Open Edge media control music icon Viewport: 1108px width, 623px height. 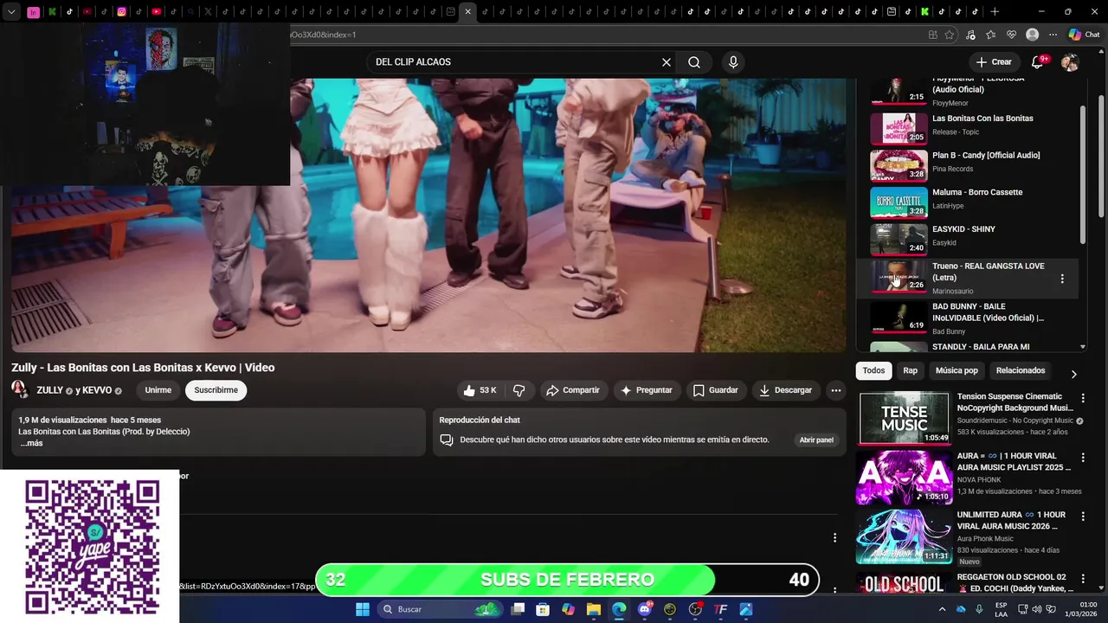click(x=970, y=35)
